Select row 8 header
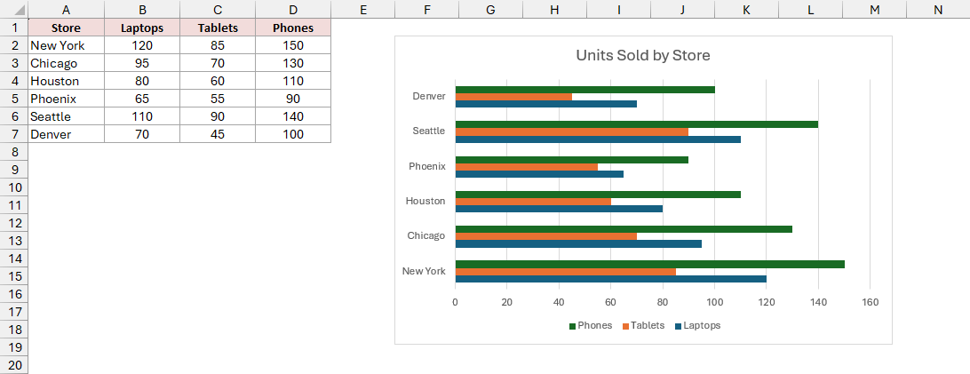 tap(13, 152)
